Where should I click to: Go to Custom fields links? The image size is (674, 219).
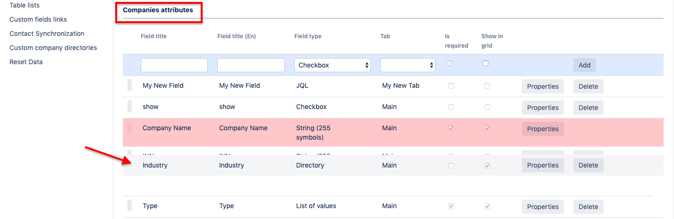[x=38, y=19]
